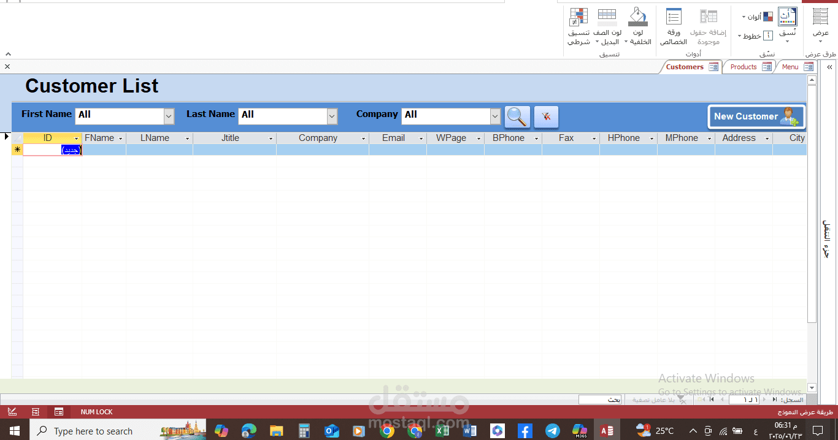
Task: Switch to Form View from status bar
Action: pyautogui.click(x=59, y=412)
